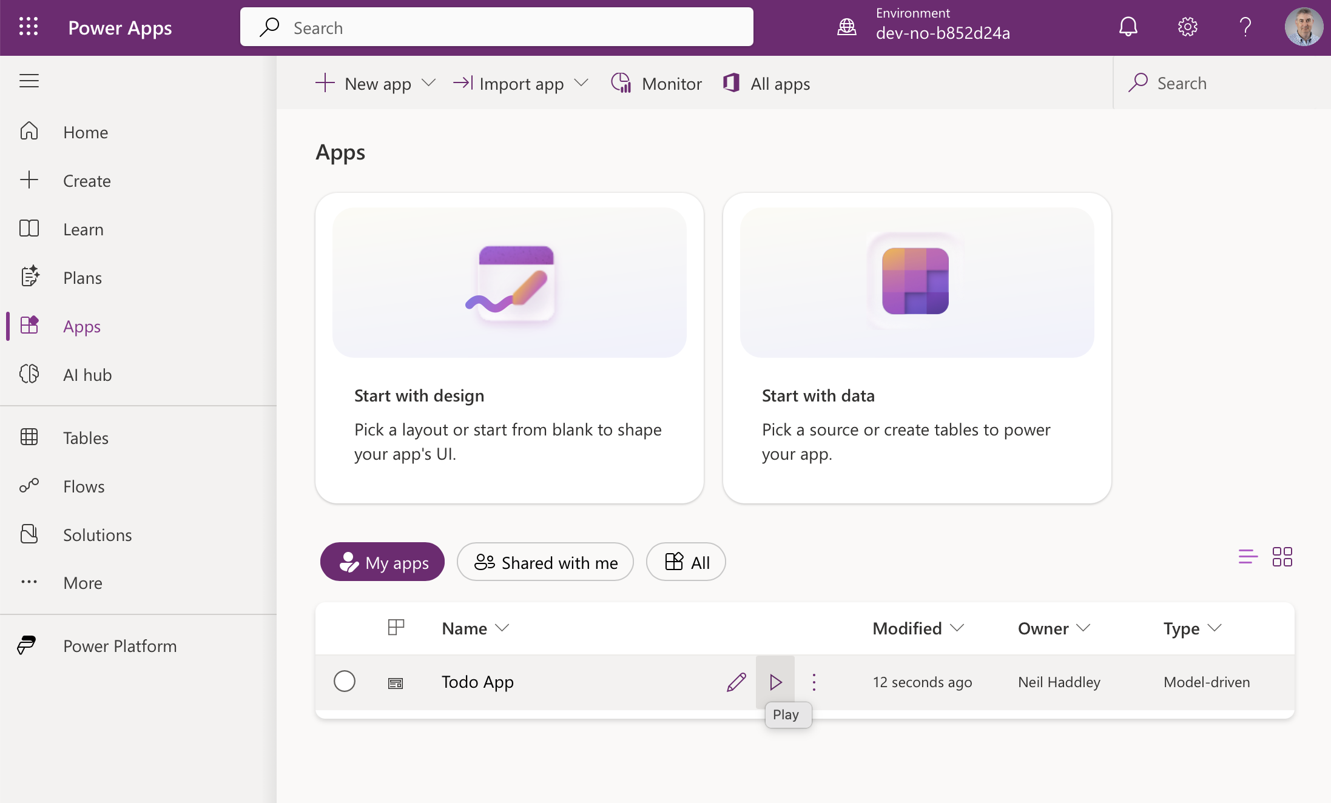This screenshot has width=1331, height=803.
Task: Open the Type column filter menu
Action: pyautogui.click(x=1192, y=628)
